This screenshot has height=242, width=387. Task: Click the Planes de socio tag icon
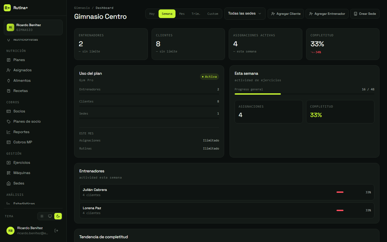click(9, 122)
